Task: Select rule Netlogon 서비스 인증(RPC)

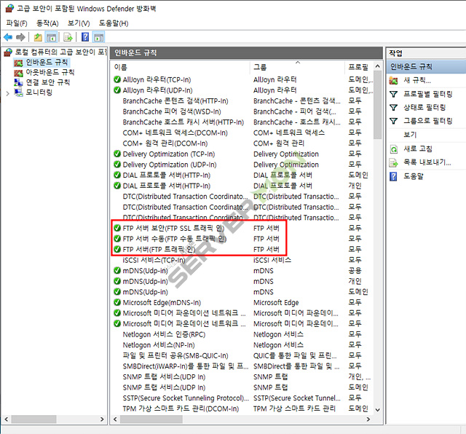Action: pos(164,334)
